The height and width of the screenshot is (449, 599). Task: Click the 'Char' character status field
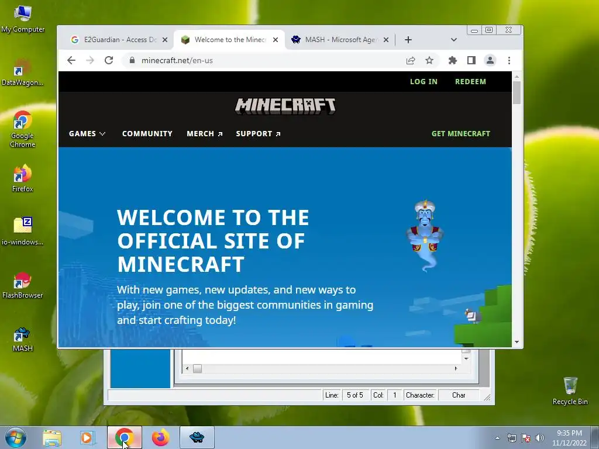(459, 395)
